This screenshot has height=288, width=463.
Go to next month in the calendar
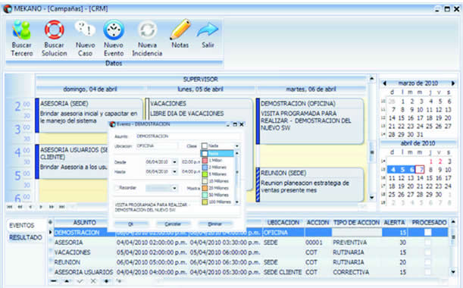coord(453,83)
